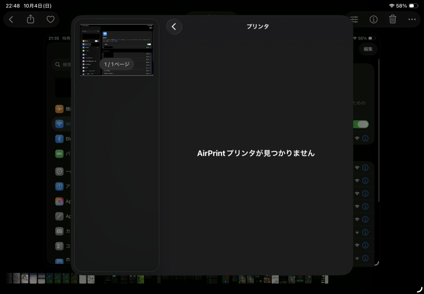Image resolution: width=424 pixels, height=294 pixels.
Task: Tap the 22:48 clock in status bar
Action: 13,6
